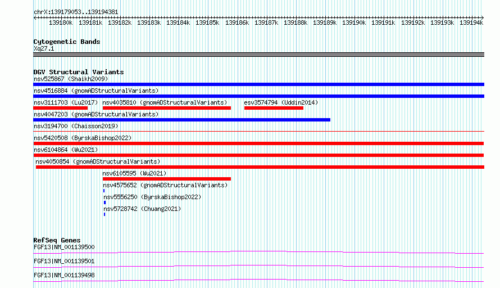Click the Xq27.1 band label
Screen dimensions: 500x288
point(44,48)
